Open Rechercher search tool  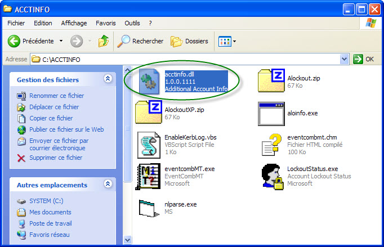pos(140,41)
